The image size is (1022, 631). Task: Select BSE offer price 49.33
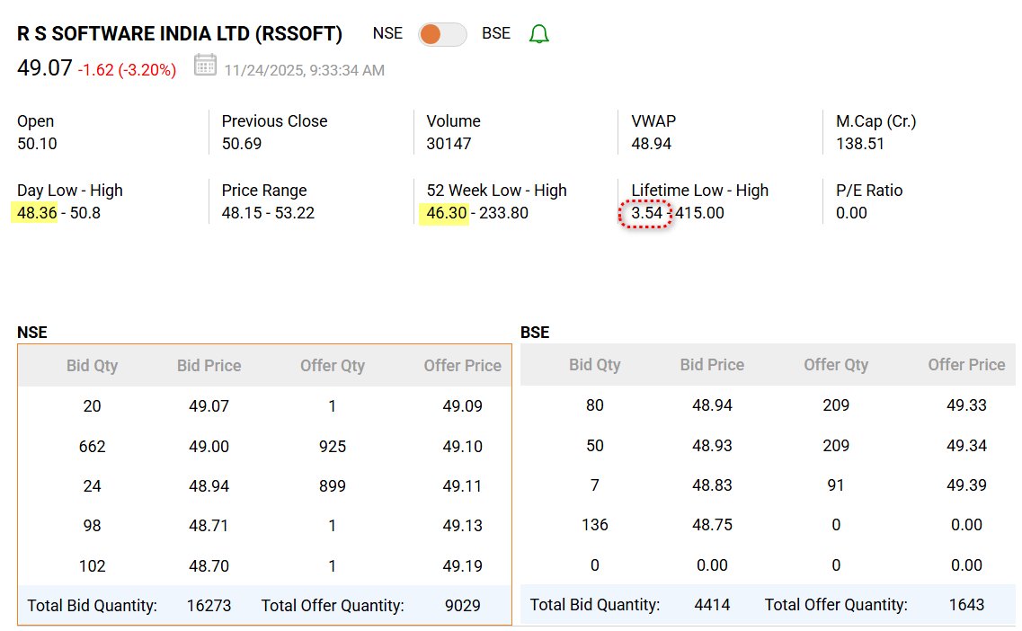(x=966, y=405)
